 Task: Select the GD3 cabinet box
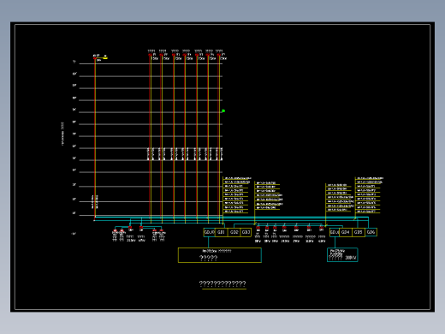[x=246, y=232]
